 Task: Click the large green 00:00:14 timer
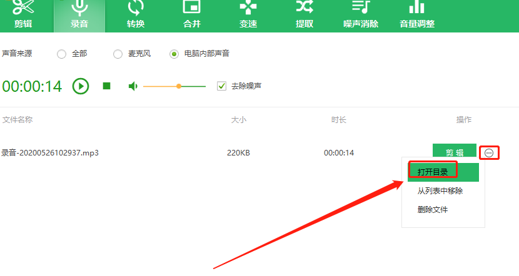click(x=32, y=86)
